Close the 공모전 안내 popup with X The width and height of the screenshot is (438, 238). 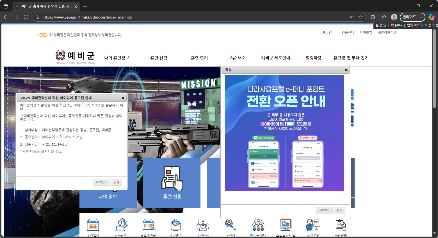123,98
